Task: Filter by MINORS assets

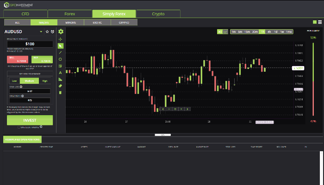Action: (71, 22)
